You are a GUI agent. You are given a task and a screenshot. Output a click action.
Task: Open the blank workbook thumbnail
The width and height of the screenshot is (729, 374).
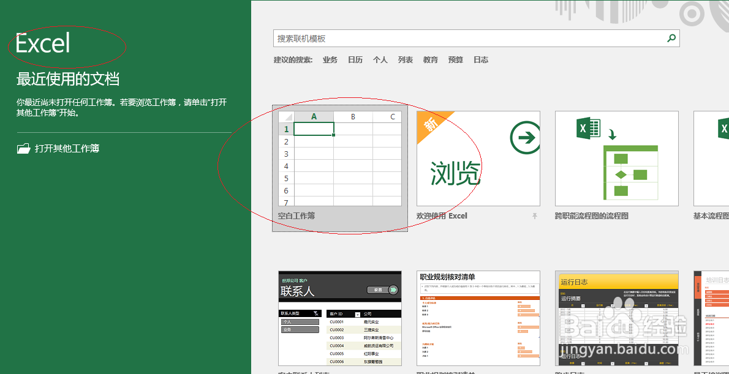pyautogui.click(x=340, y=159)
